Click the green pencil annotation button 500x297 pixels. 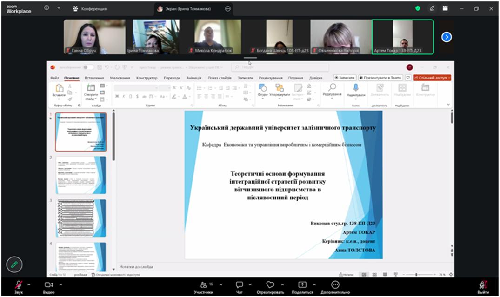[14, 264]
